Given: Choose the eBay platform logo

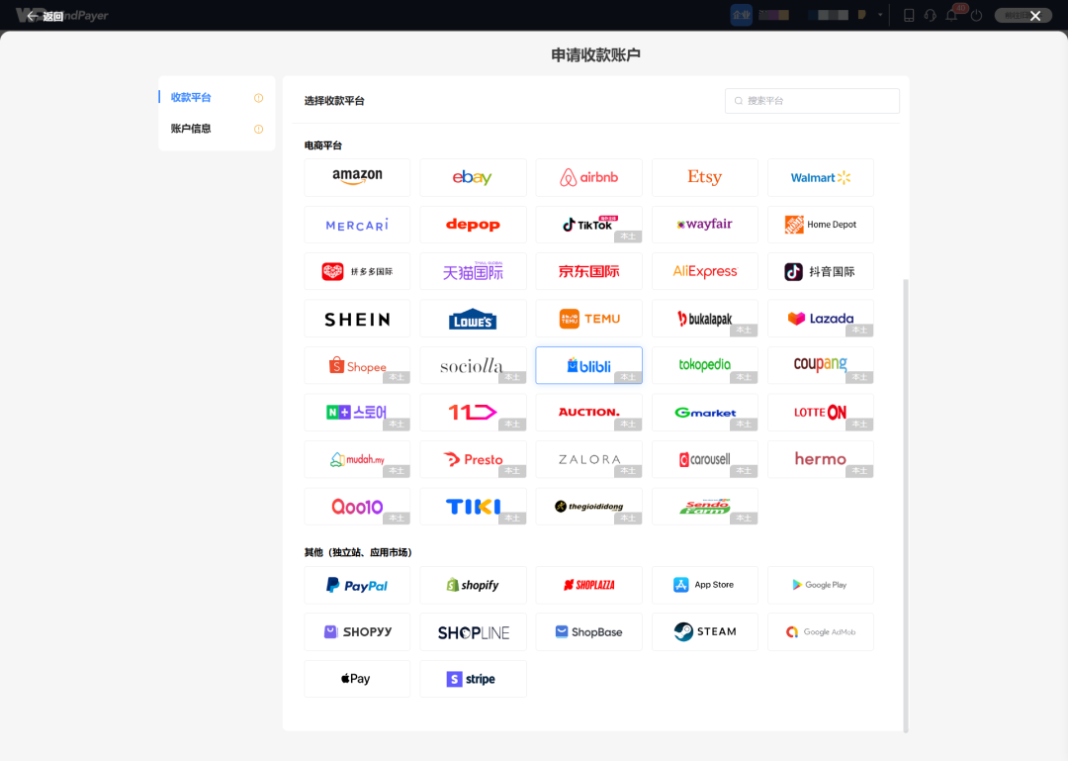Looking at the screenshot, I should point(473,177).
